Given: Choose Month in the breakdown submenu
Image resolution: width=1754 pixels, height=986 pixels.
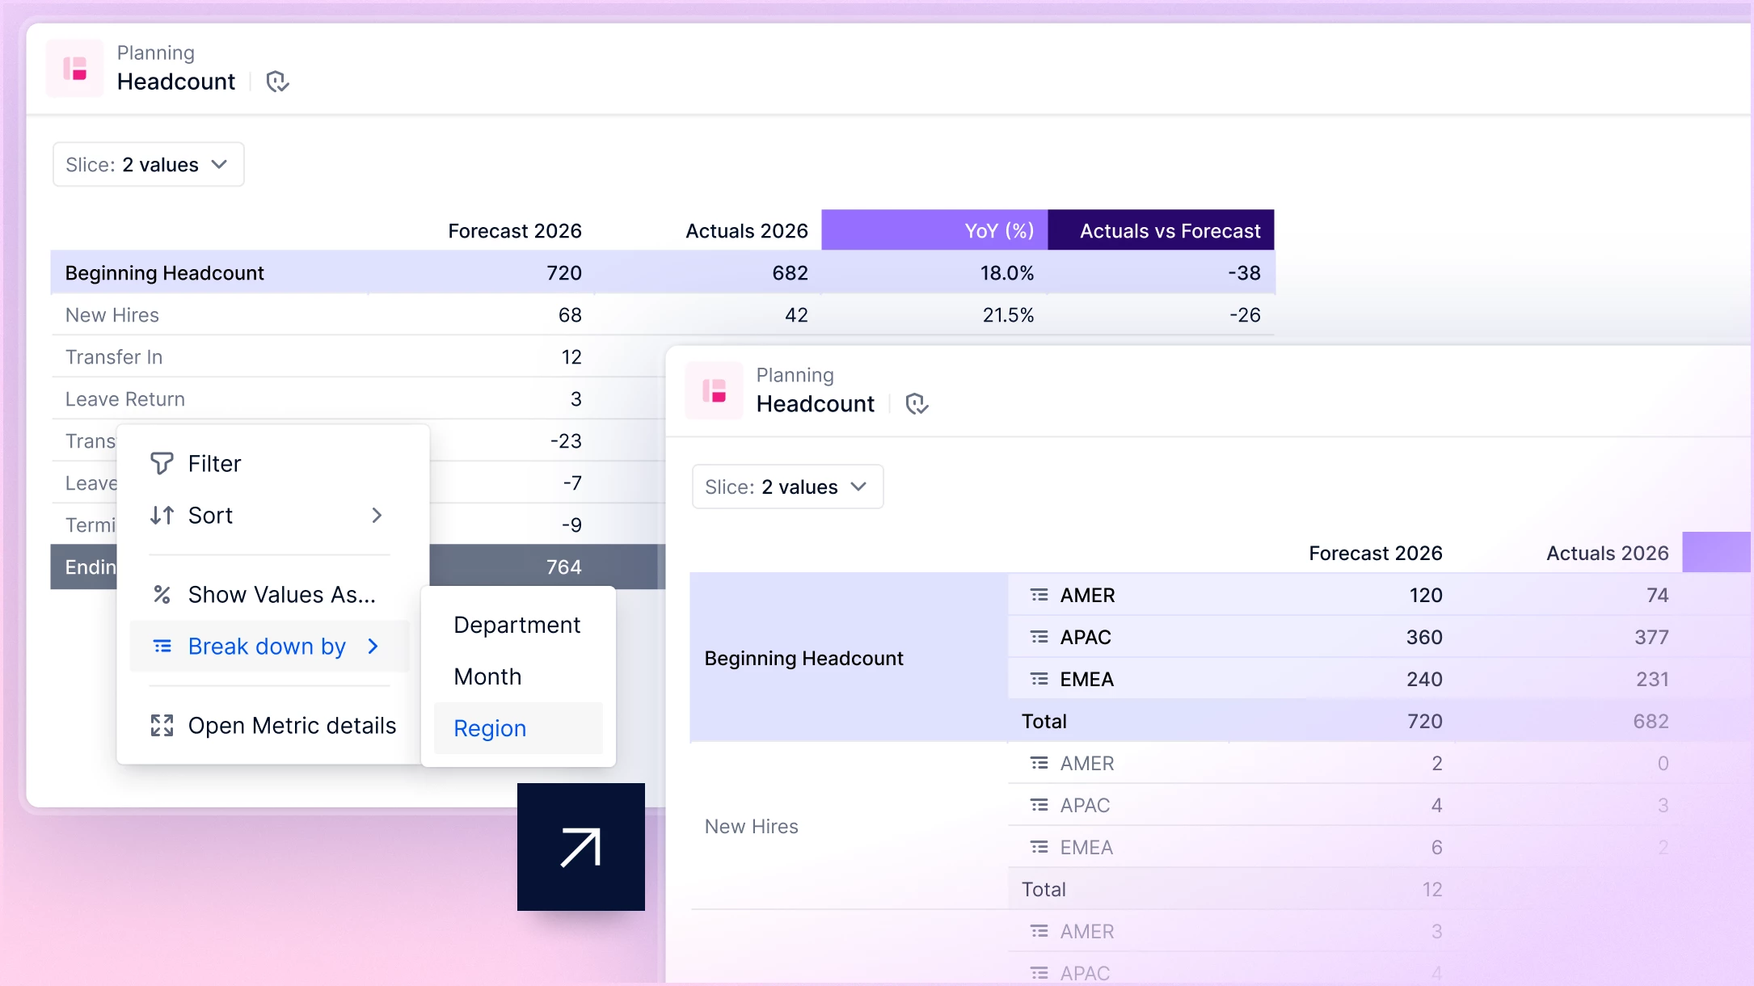Looking at the screenshot, I should 488,676.
